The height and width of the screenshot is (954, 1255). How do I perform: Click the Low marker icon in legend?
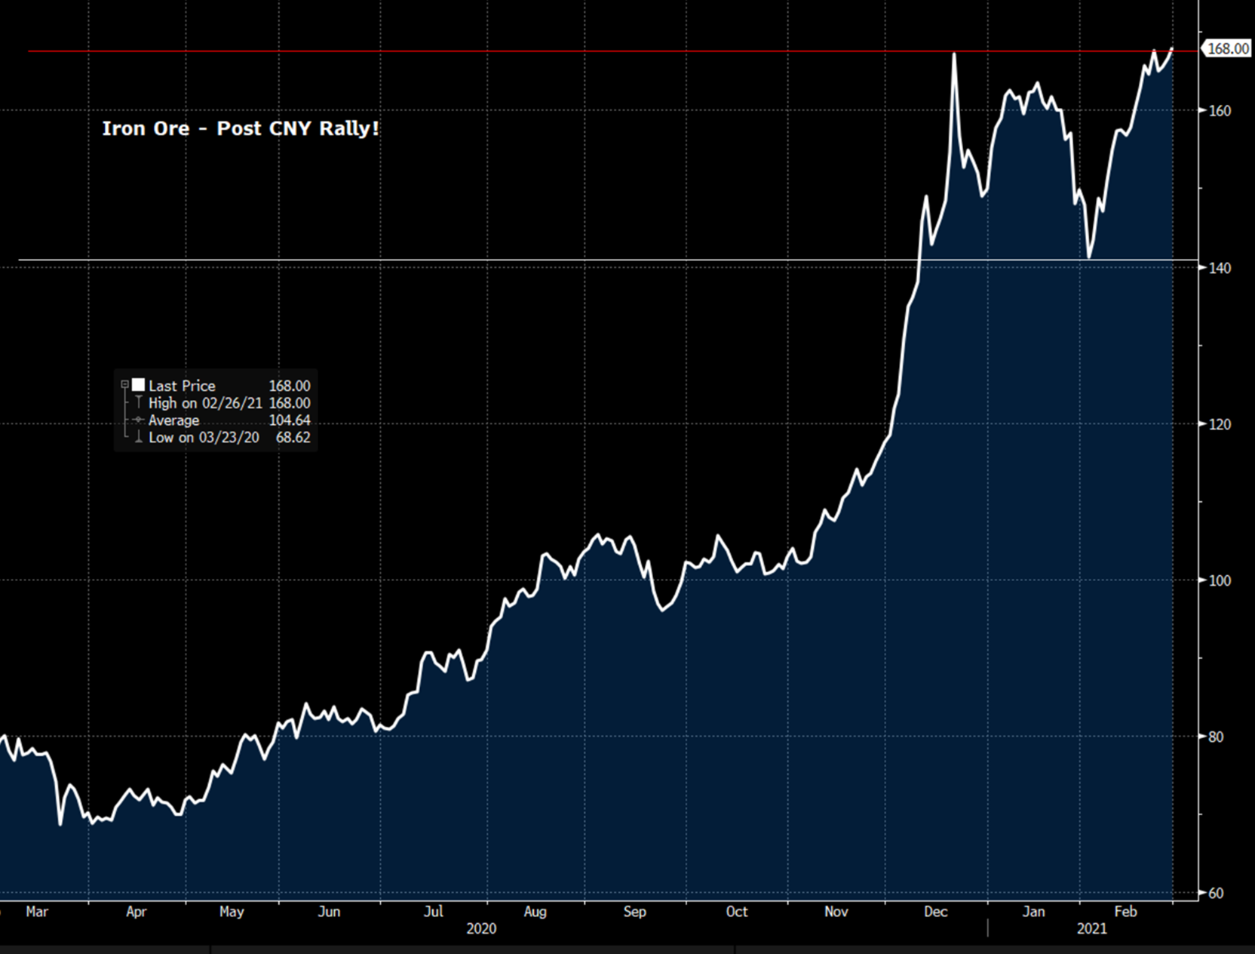(x=139, y=437)
